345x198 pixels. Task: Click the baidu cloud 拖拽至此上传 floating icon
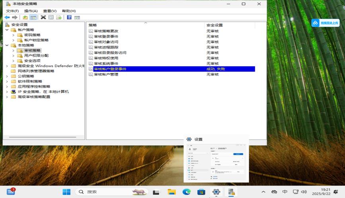[326, 23]
